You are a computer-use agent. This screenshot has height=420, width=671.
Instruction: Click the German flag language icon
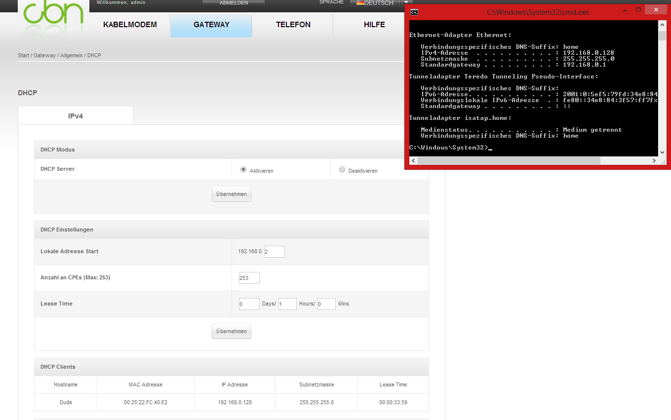tap(360, 3)
